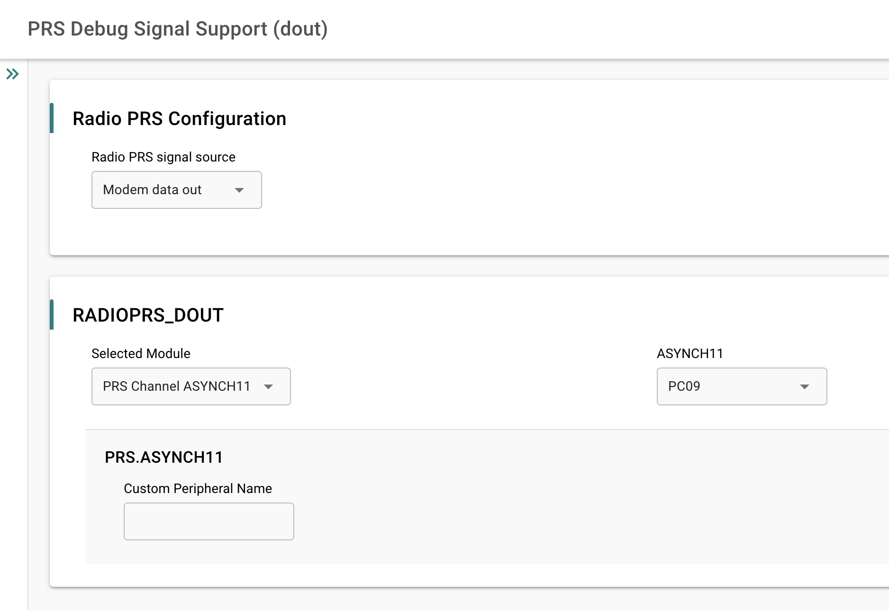Viewport: 889px width, 610px height.
Task: Click the PRS.ASYNCH11 subsection heading
Action: (x=163, y=457)
